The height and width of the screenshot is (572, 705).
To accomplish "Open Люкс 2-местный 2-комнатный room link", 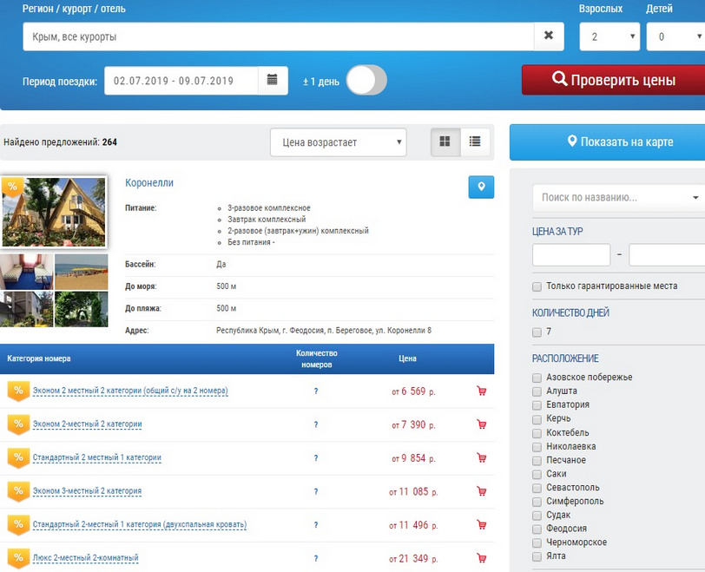I will coord(85,558).
